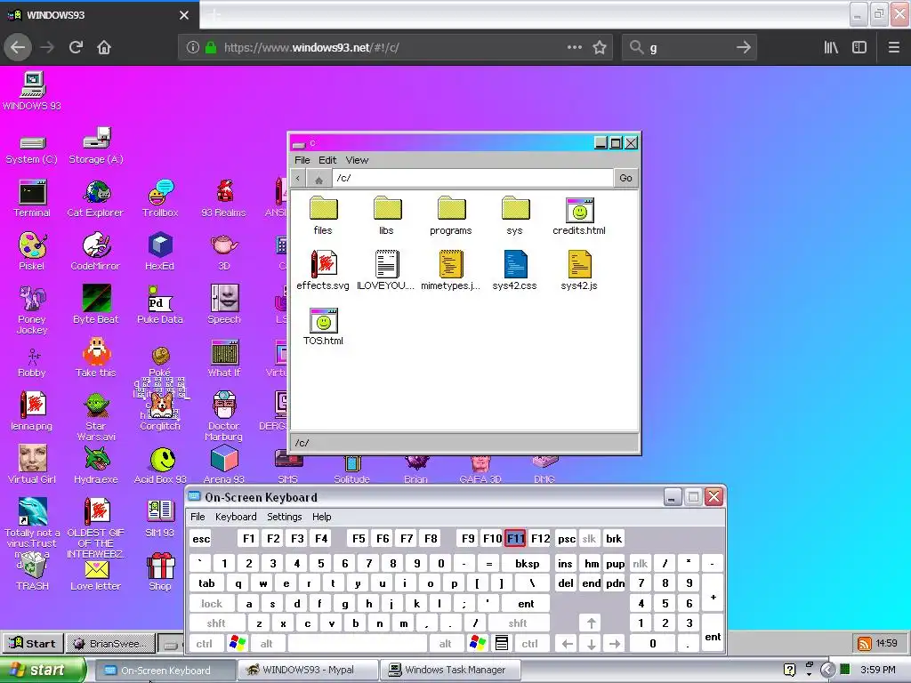Open the 93 Realms desktop icon
The image size is (911, 683).
223,198
